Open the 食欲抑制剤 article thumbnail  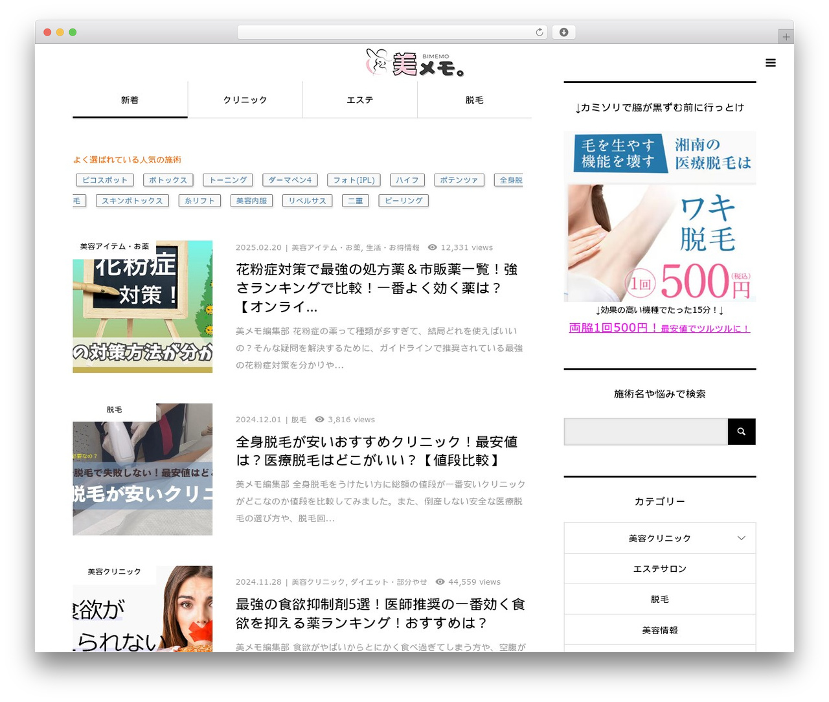[142, 609]
